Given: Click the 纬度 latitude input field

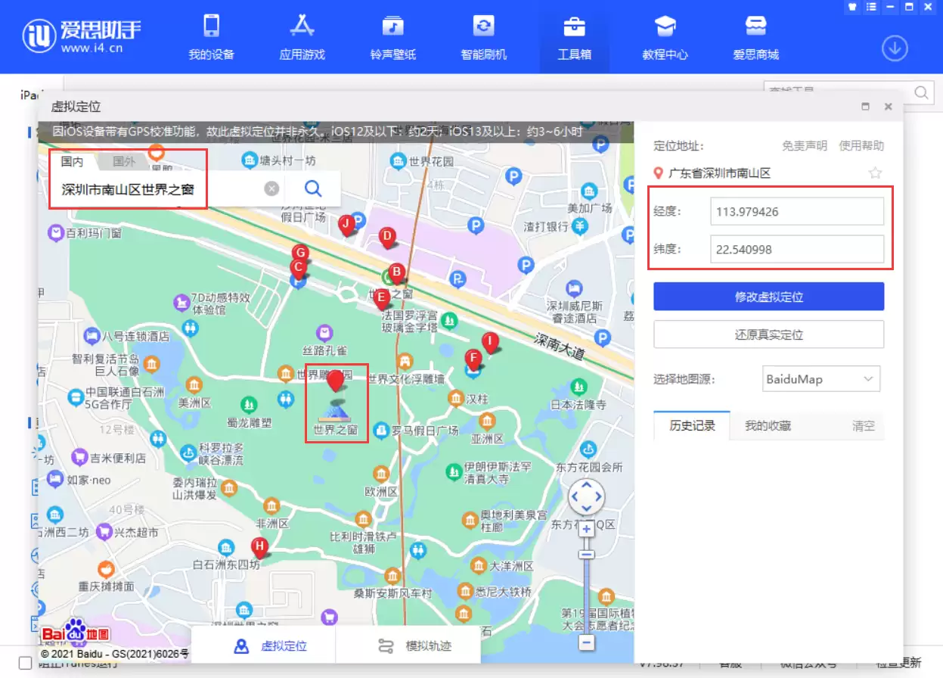Looking at the screenshot, I should (x=797, y=249).
